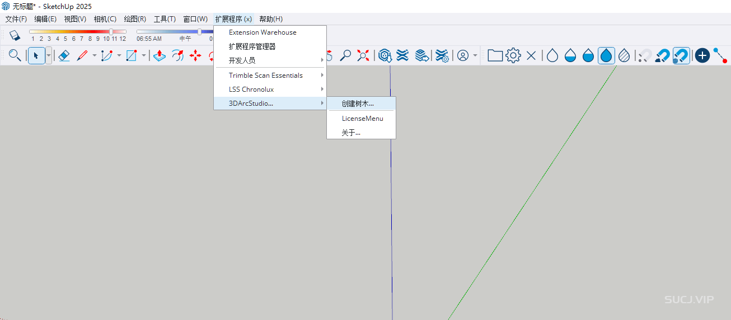Expand the 3DArcStudio... submenu entry
This screenshot has width=731, height=320.
tap(270, 103)
